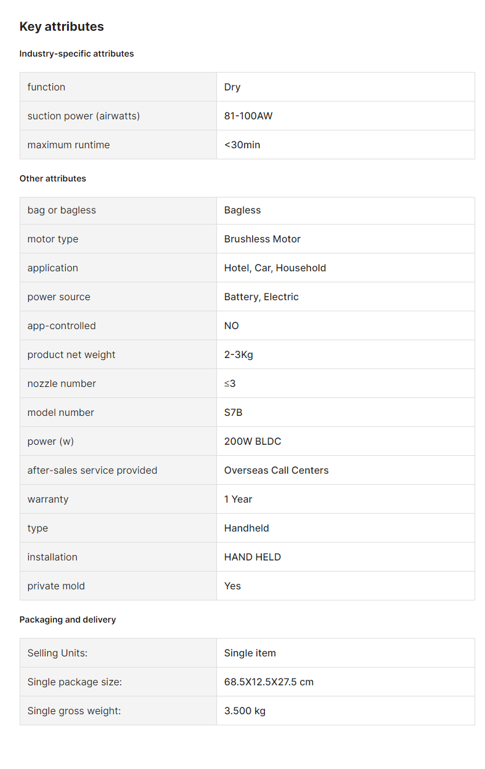Click the S7B model number
This screenshot has width=485, height=769.
pos(234,412)
